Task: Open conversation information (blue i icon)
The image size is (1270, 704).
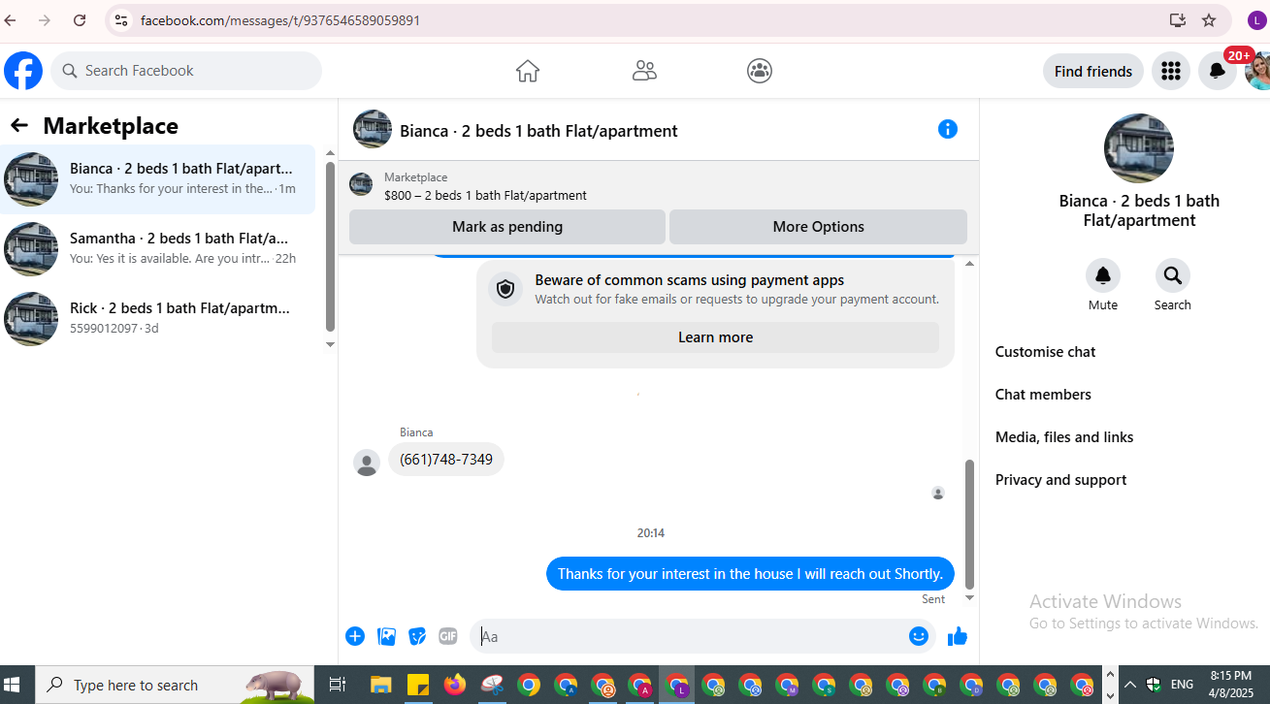Action: point(948,129)
